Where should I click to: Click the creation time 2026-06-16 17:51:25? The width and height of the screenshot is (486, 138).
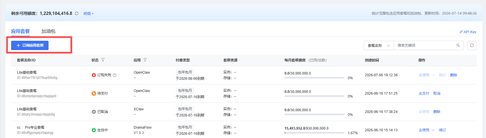pos(381,93)
